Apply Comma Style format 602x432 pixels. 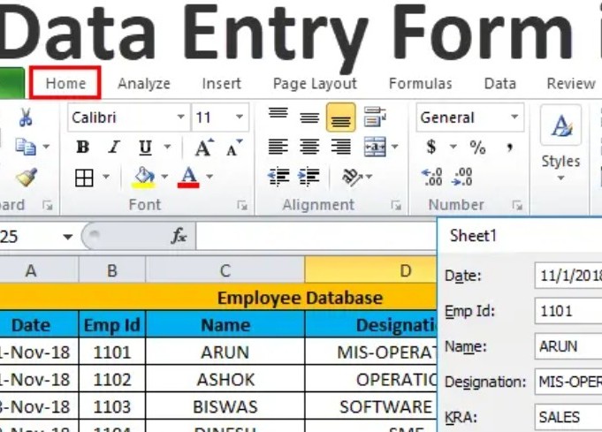point(510,147)
